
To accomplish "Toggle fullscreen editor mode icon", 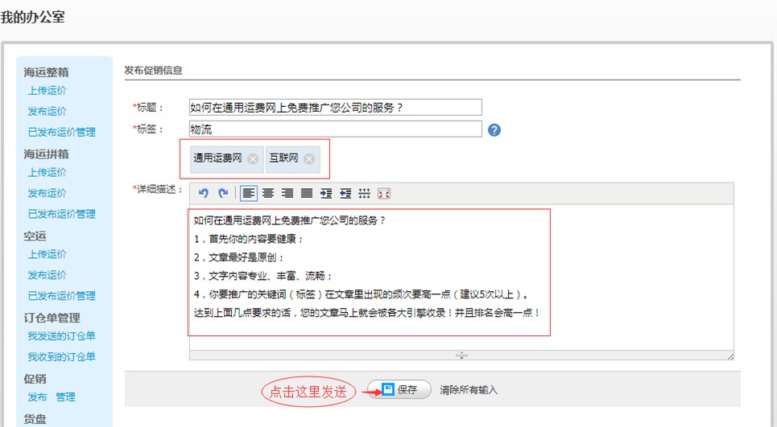I will point(384,193).
